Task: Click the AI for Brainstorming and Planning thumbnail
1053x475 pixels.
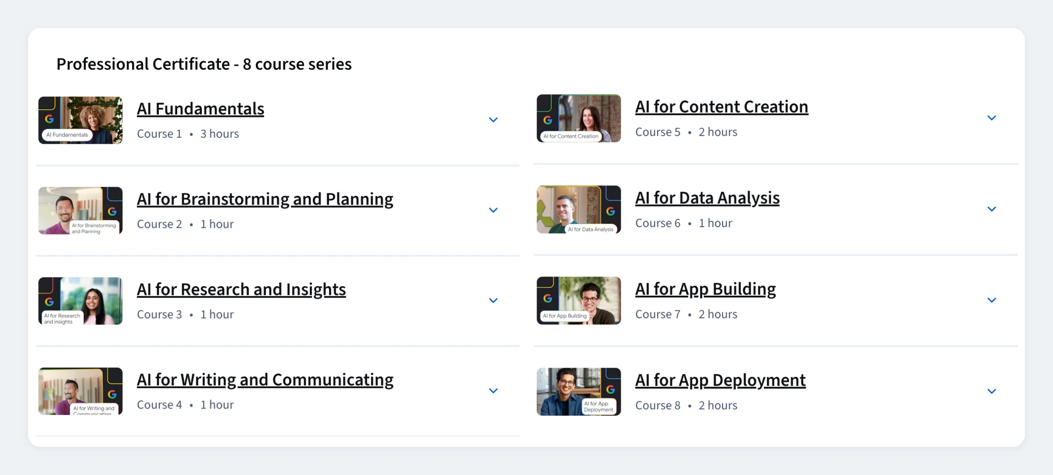Action: pyautogui.click(x=80, y=210)
